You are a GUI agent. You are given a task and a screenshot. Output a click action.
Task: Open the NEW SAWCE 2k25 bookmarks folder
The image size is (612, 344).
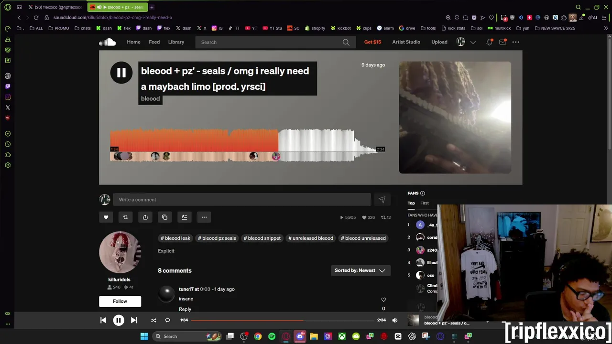554,28
